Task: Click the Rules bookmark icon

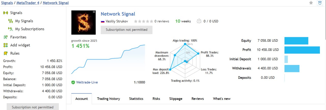Action: tap(6, 53)
